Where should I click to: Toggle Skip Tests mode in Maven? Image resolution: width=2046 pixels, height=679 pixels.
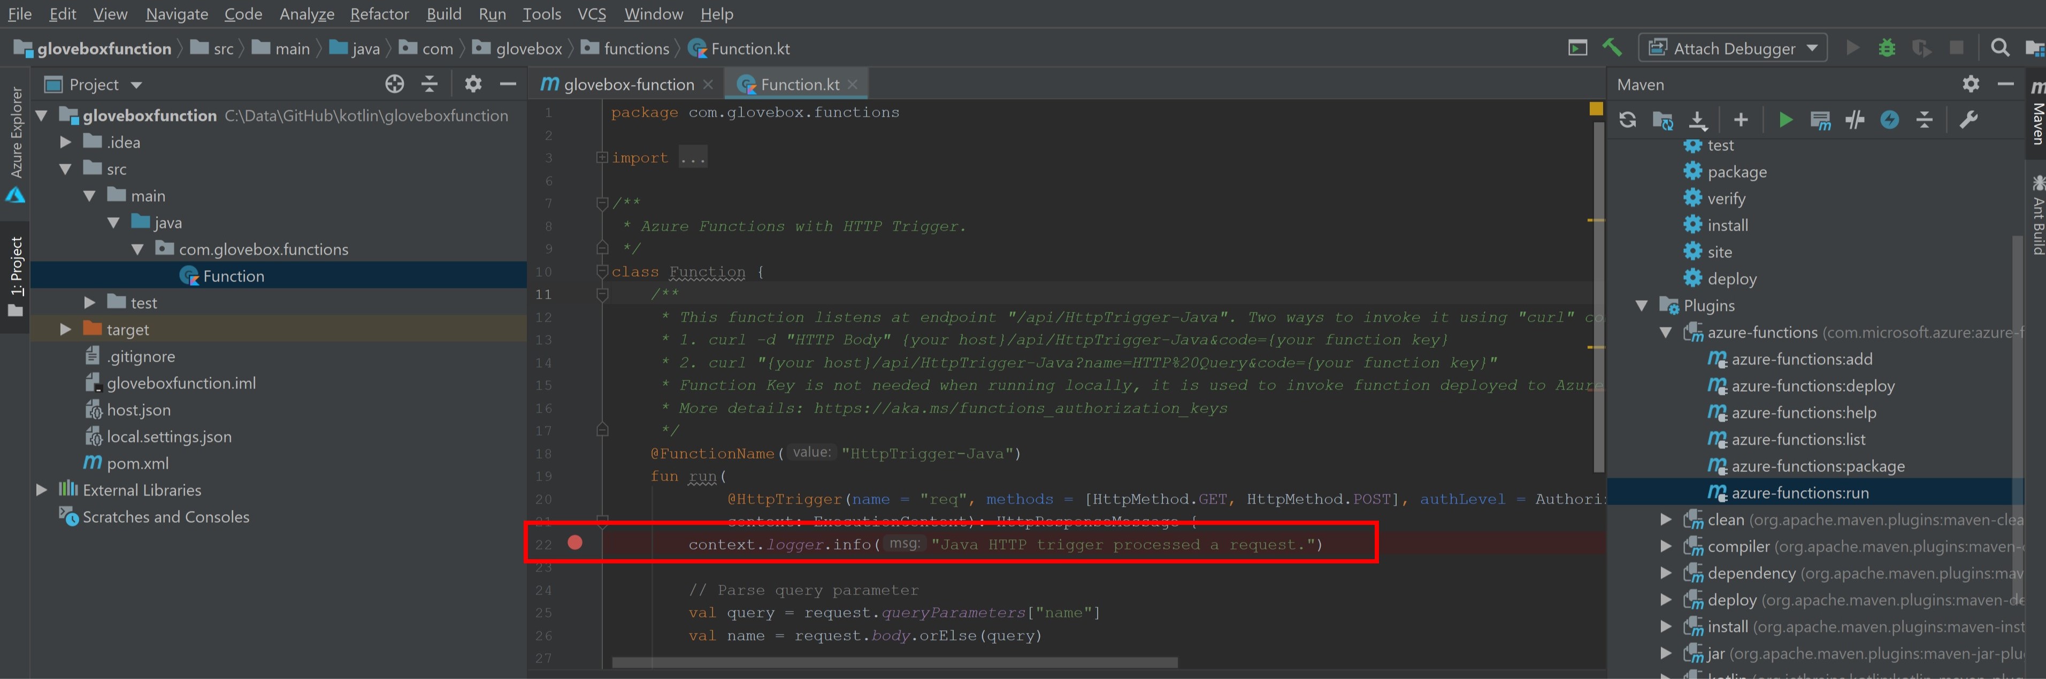(x=1889, y=120)
